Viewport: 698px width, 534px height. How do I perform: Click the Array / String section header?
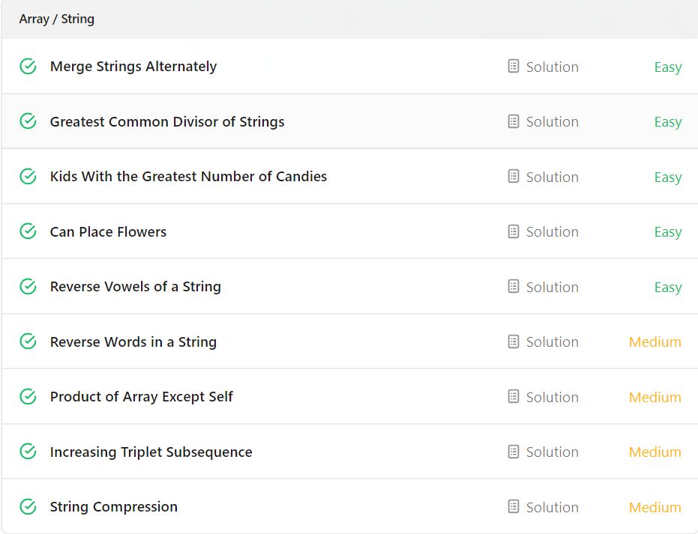pos(56,19)
